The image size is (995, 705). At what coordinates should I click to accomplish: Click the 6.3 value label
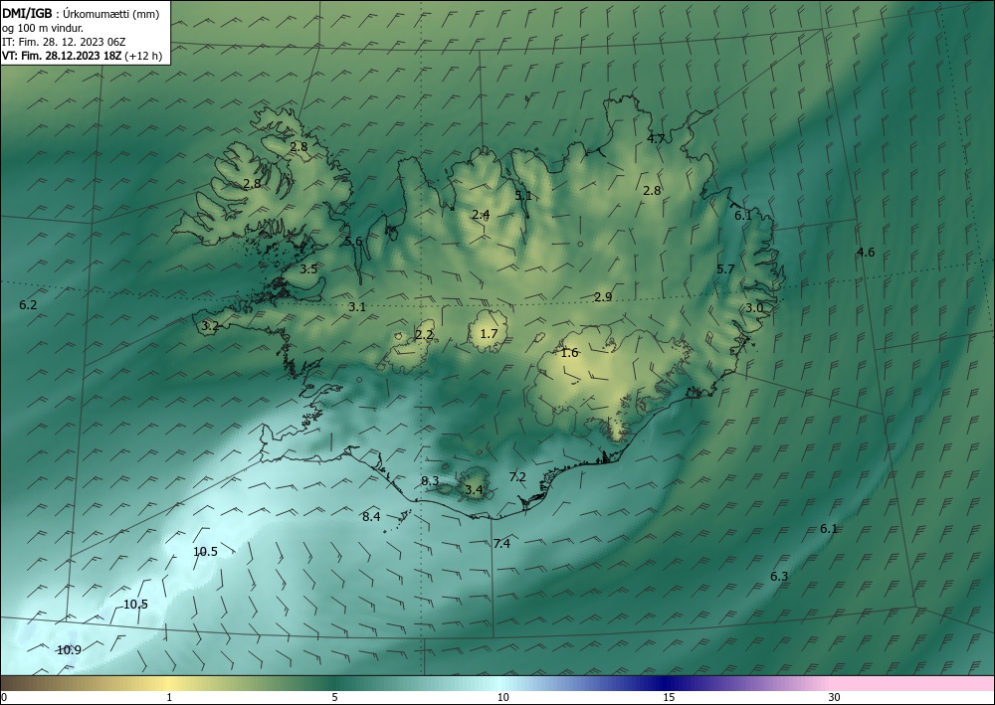click(x=779, y=576)
